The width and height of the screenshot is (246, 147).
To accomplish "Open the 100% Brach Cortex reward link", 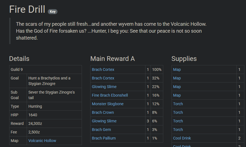I will (x=103, y=69).
